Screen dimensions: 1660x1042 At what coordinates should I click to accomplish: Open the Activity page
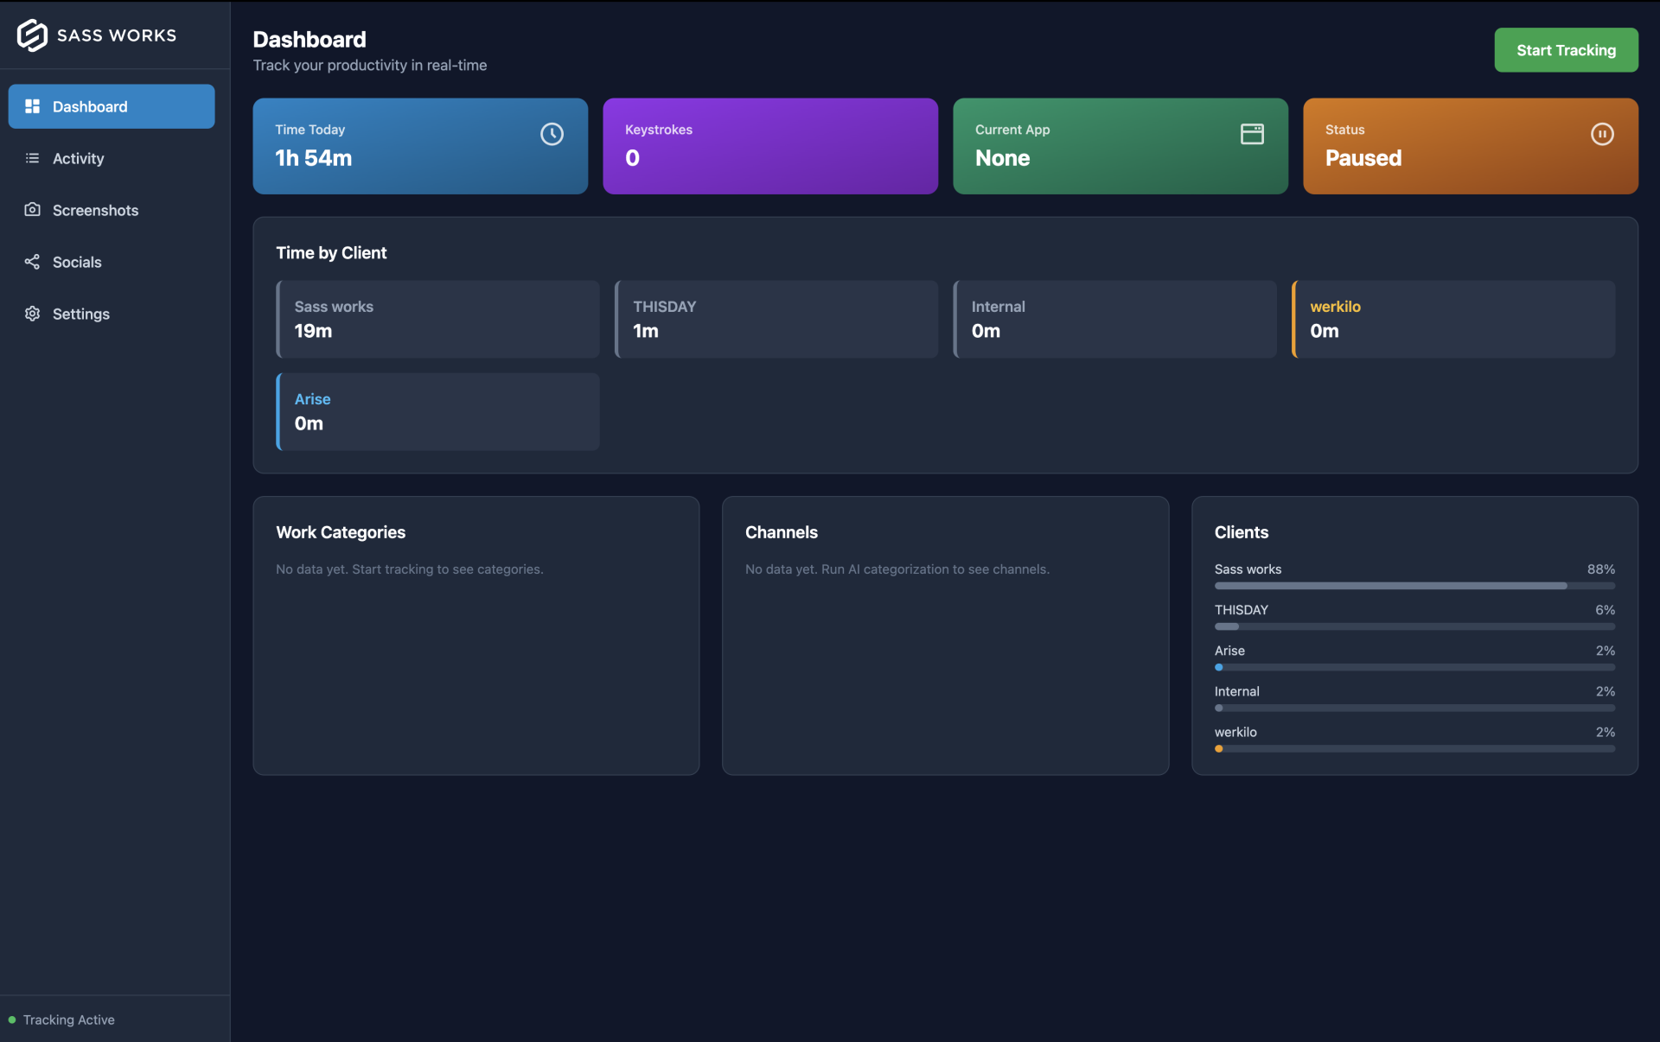point(78,158)
